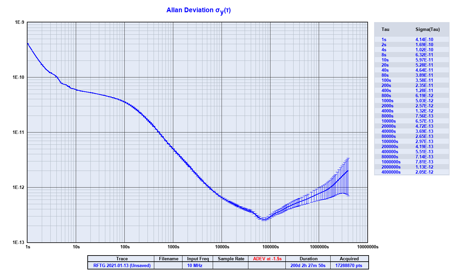Click the Sigma(Tau) column header

(x=427, y=30)
